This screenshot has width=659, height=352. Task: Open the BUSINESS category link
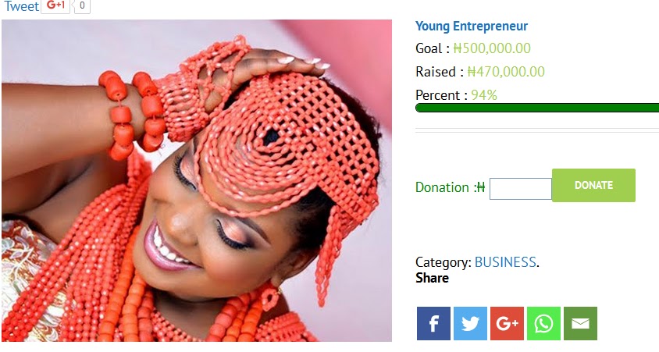click(x=505, y=262)
